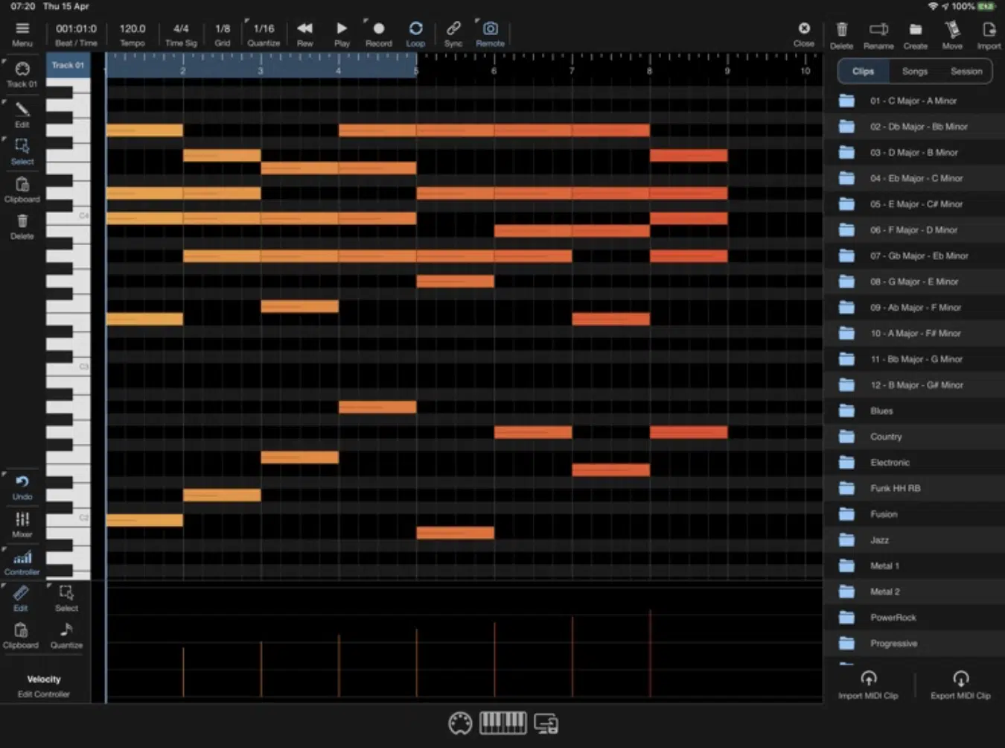The image size is (1005, 748).
Task: Rewind to the start
Action: [305, 34]
